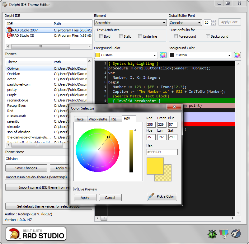Click the Hue value field
249x244 pixels.
point(151,137)
